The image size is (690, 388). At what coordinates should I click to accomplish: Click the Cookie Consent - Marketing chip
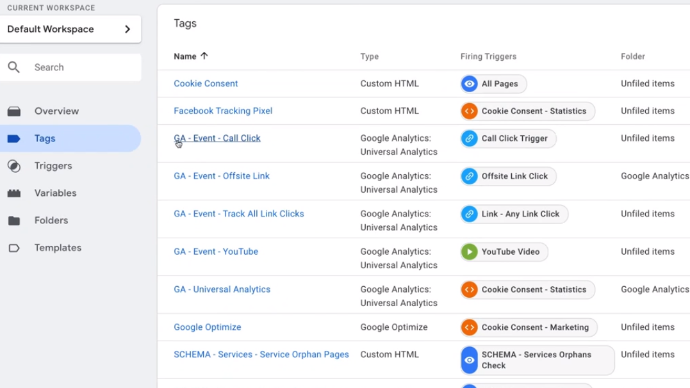[529, 327]
